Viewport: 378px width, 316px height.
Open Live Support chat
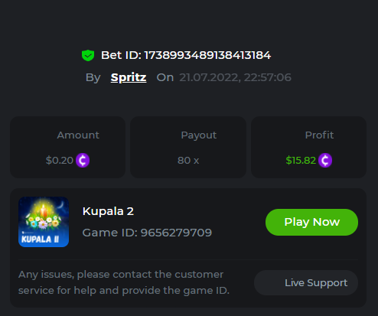point(306,283)
